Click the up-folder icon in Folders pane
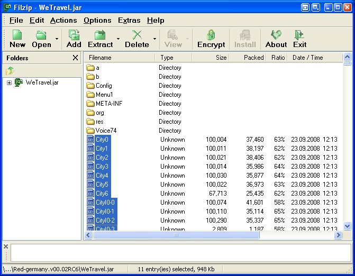Viewport: 355px width, 276px height. click(x=10, y=71)
